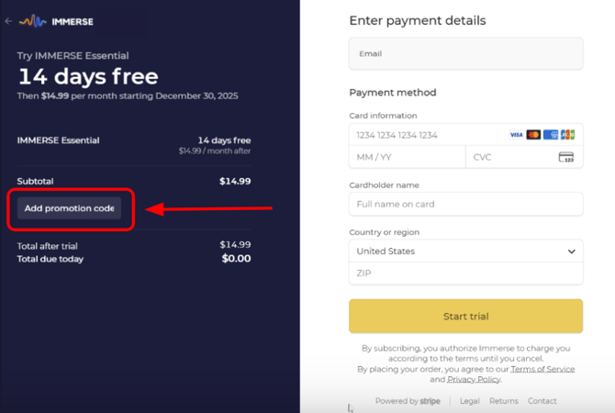Click the JCB card icon

567,135
